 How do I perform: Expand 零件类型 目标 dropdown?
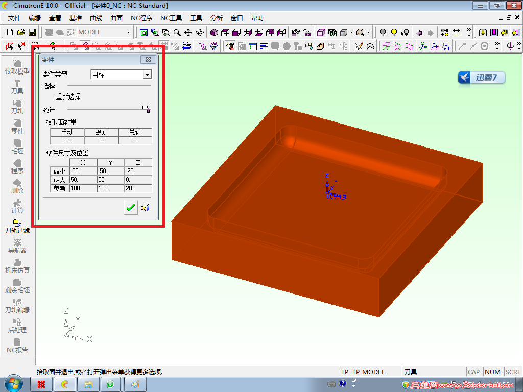coord(147,75)
